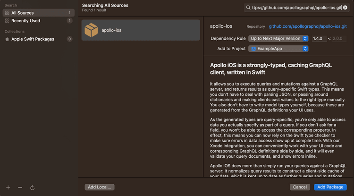Open the Recently Used source list

point(38,21)
